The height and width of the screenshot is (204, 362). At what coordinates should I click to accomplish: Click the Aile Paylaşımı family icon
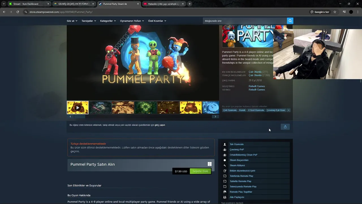pos(225,197)
